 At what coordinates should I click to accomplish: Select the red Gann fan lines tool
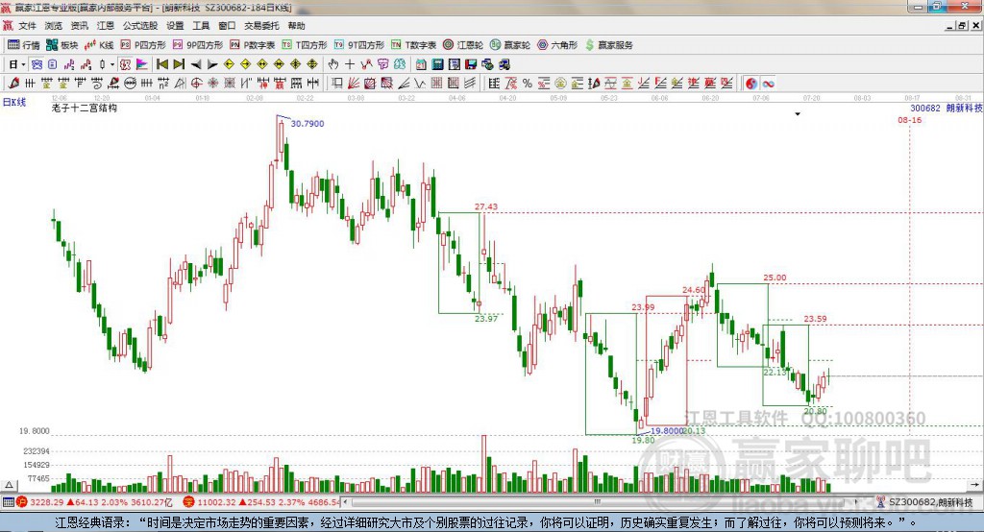pyautogui.click(x=354, y=83)
